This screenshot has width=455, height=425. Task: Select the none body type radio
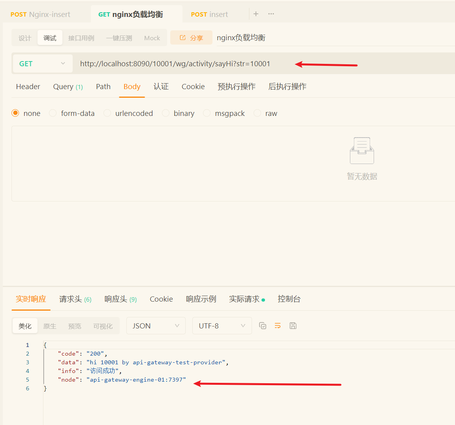15,113
